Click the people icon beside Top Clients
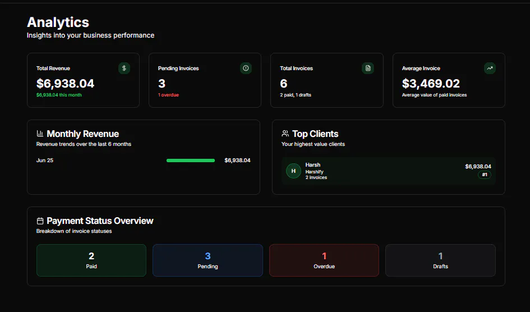The image size is (530, 312). click(x=285, y=134)
